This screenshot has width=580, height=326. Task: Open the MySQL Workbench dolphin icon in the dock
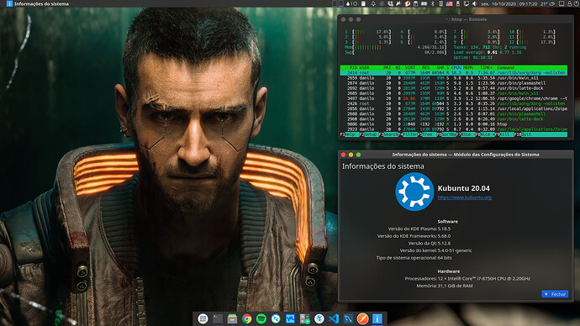[348, 318]
